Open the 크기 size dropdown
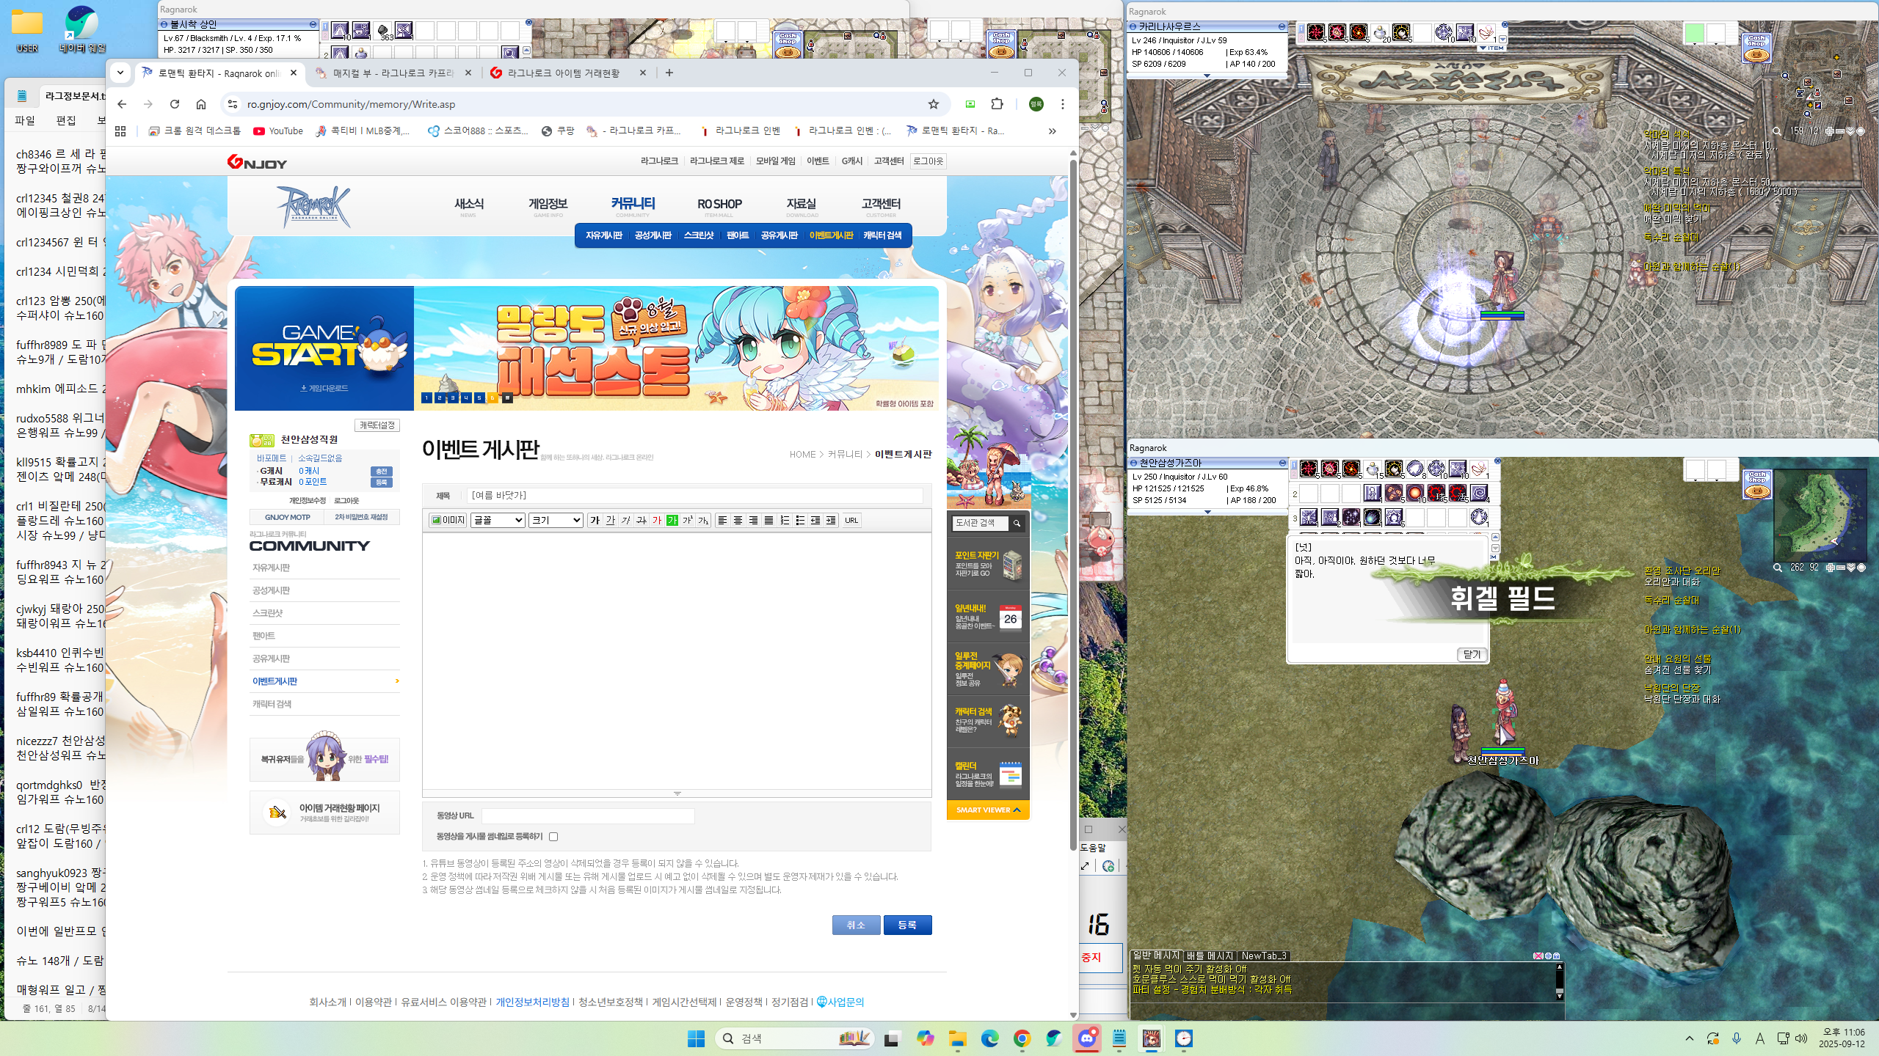1879x1056 pixels. 556,520
